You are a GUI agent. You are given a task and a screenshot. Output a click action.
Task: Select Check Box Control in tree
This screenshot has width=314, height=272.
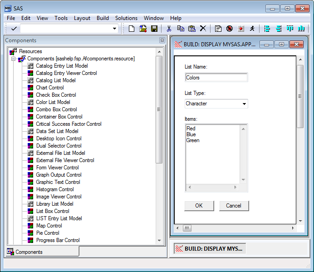56,95
